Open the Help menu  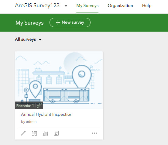click(147, 5)
